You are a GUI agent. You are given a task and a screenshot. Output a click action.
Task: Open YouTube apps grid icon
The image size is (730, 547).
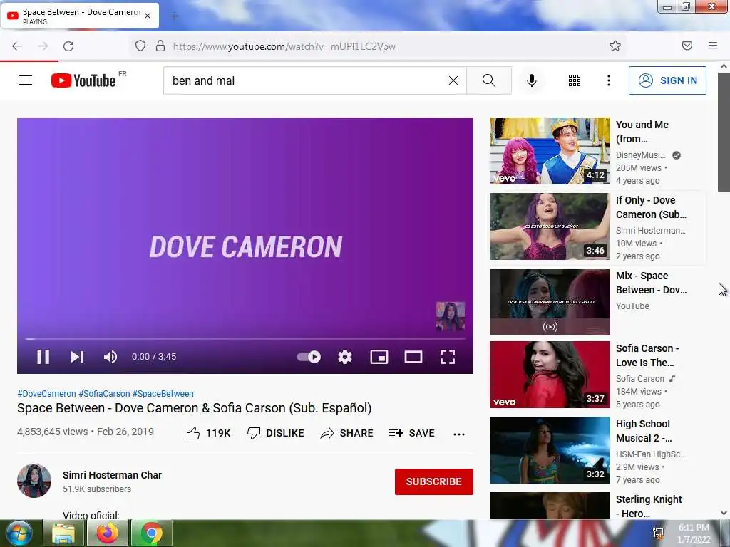575,80
